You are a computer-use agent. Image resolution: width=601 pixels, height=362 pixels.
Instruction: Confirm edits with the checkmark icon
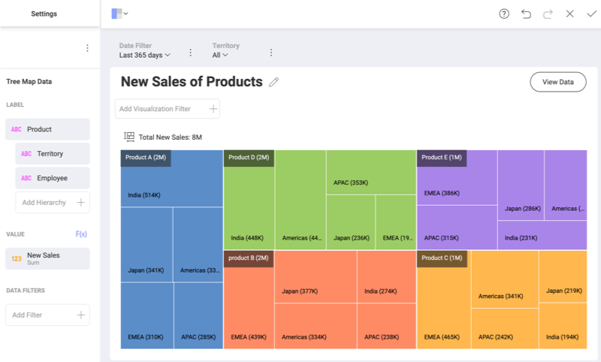click(591, 14)
